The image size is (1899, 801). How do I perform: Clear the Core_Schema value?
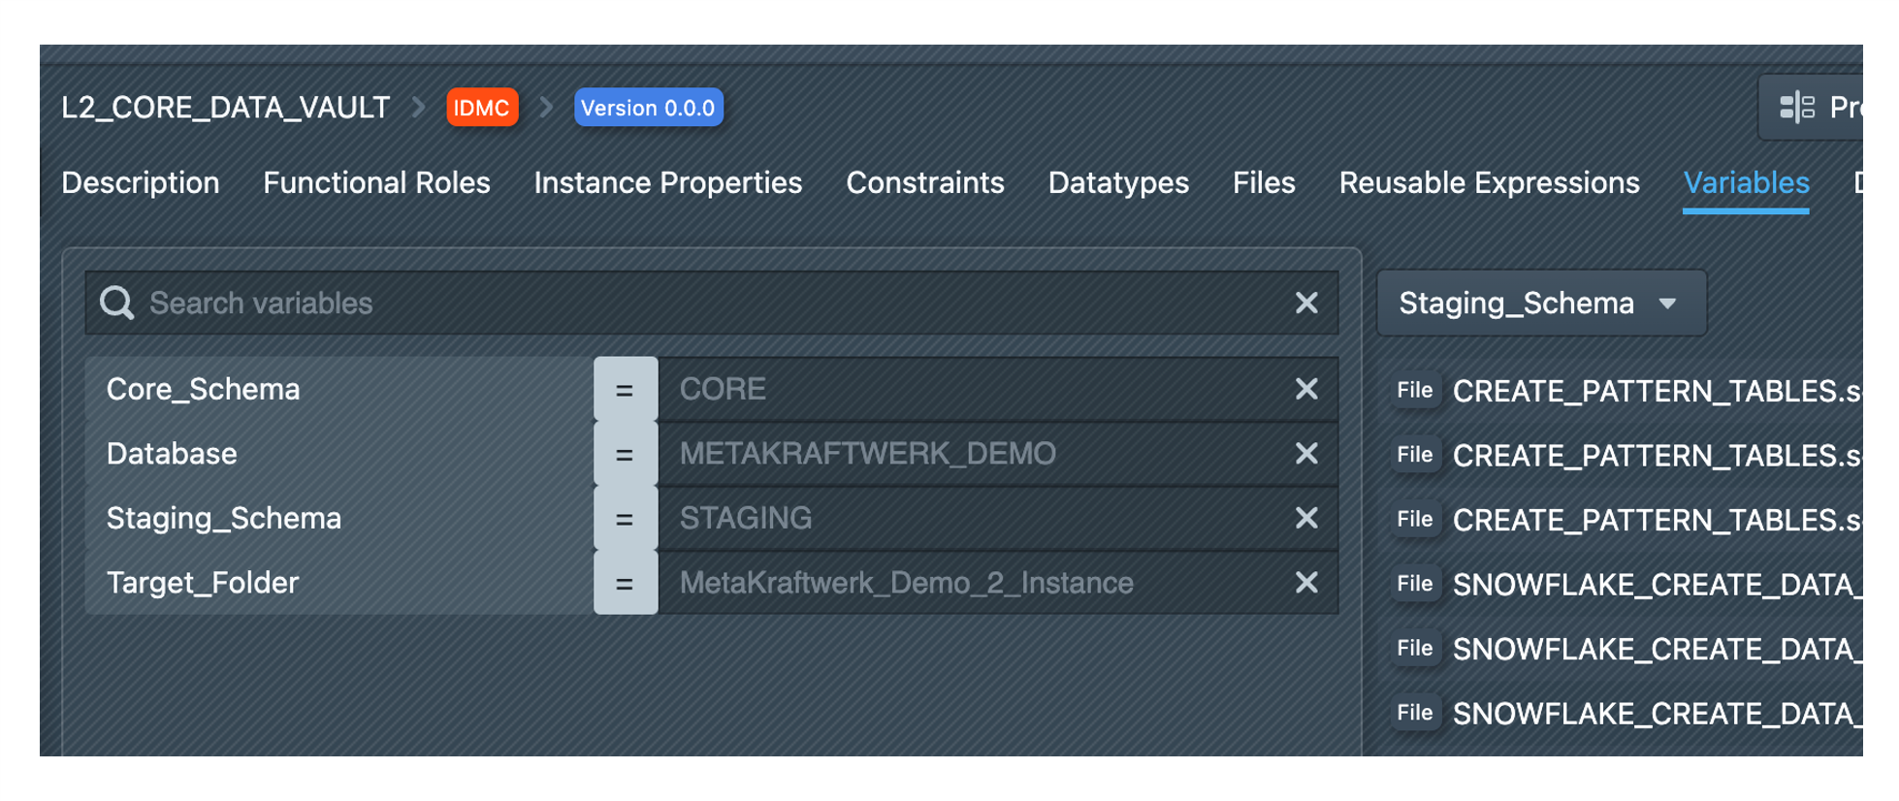tap(1305, 389)
